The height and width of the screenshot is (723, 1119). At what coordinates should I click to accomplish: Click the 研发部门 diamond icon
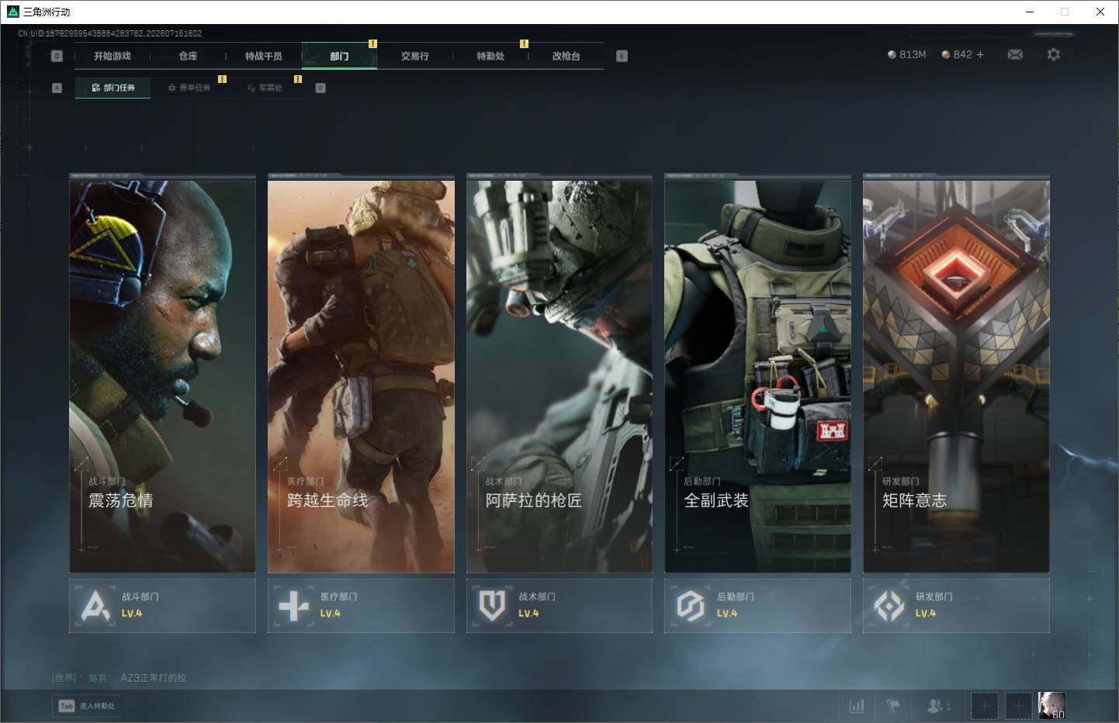click(x=889, y=606)
